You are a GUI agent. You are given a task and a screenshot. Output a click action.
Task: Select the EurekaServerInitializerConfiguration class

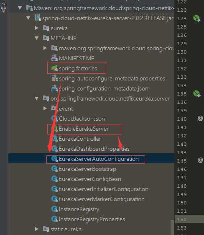point(104,189)
